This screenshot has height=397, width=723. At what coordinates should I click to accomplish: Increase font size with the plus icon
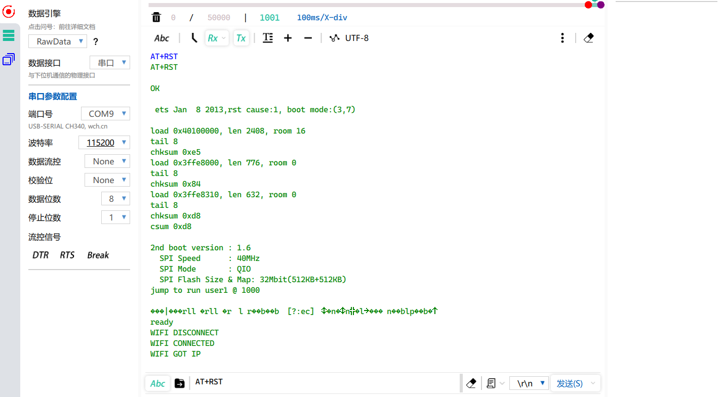pyautogui.click(x=288, y=38)
